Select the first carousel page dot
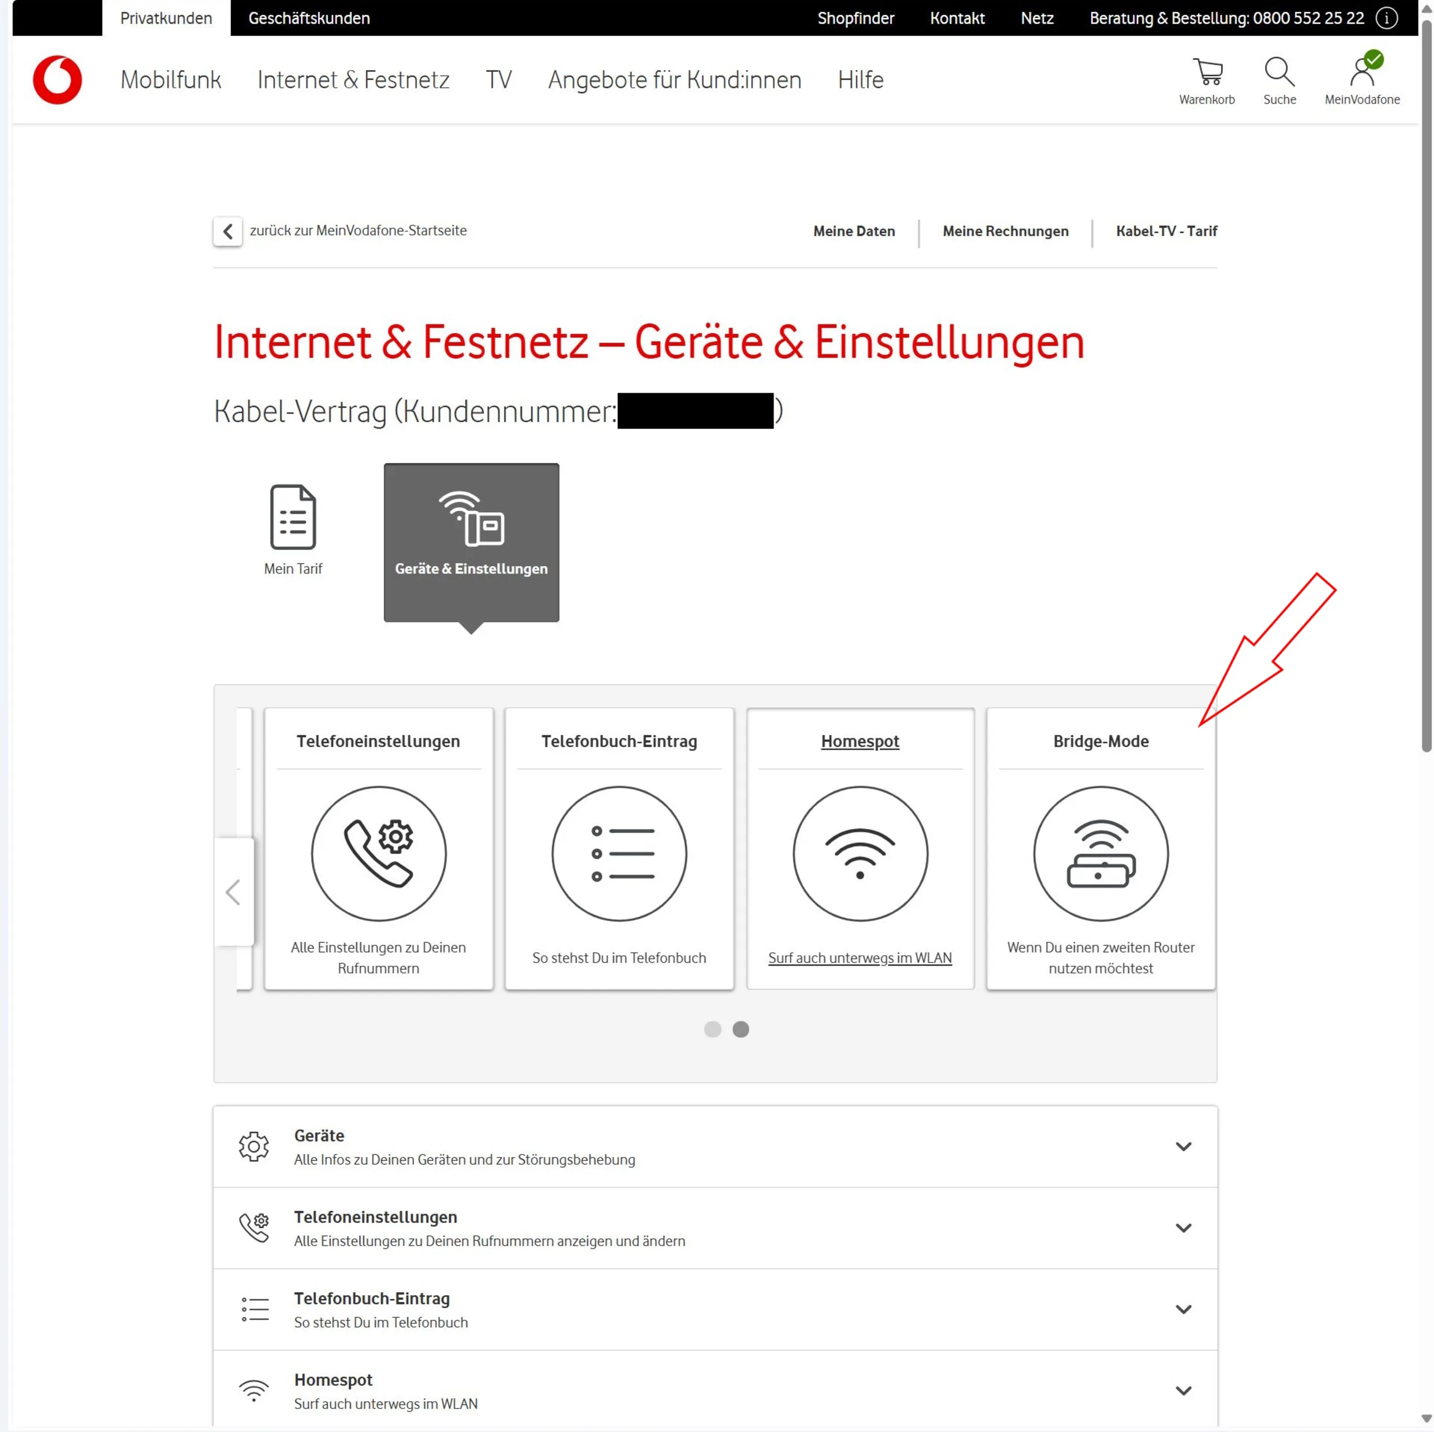 (712, 1029)
